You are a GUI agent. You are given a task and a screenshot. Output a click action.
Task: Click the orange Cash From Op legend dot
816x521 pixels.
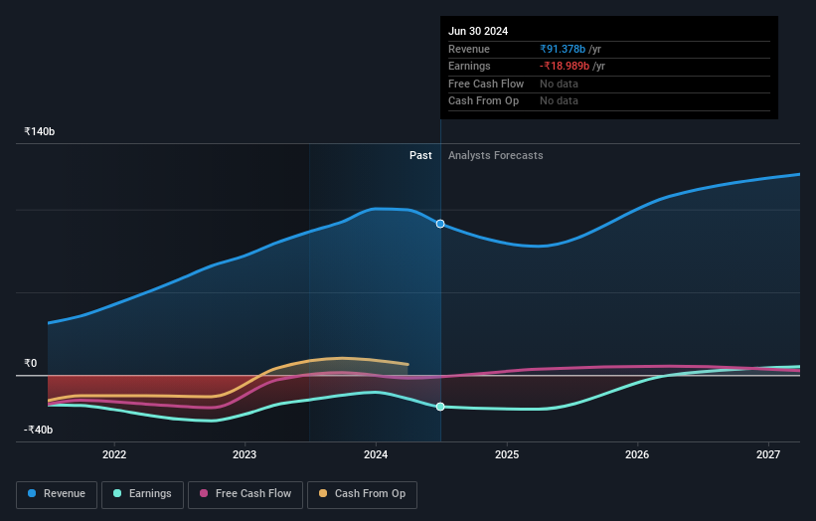click(x=323, y=493)
